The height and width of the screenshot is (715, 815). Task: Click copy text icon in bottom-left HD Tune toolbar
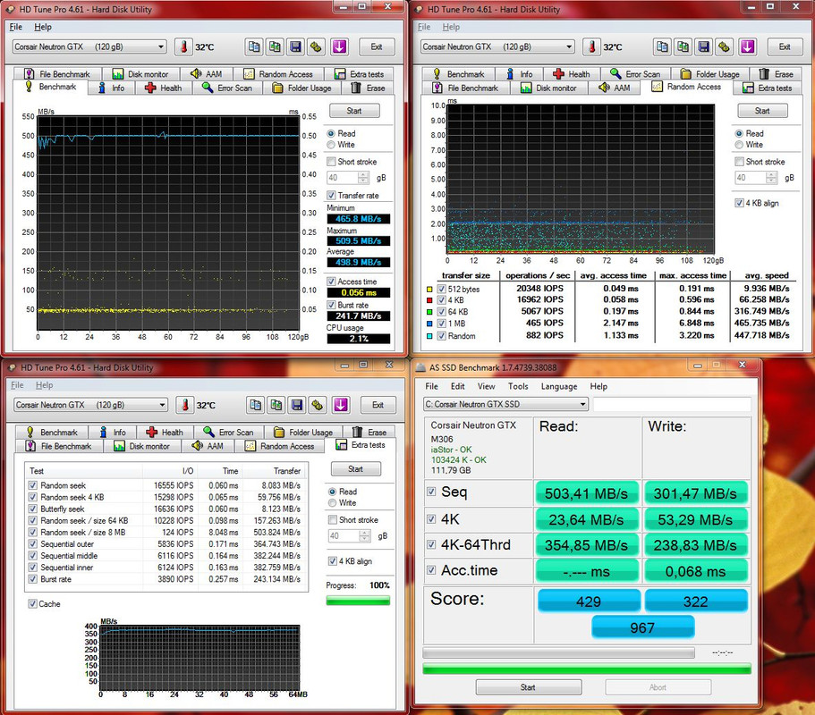pos(255,405)
